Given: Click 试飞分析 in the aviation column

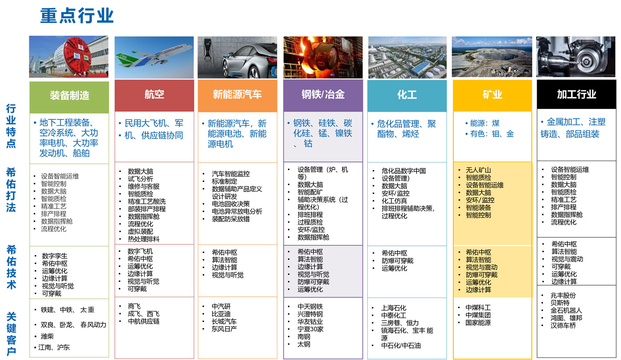Looking at the screenshot, I should click(x=141, y=179).
